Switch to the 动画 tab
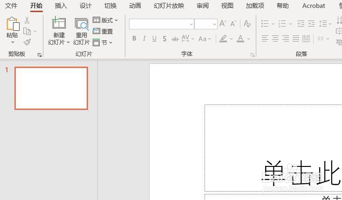The width and height of the screenshot is (342, 200). click(135, 6)
